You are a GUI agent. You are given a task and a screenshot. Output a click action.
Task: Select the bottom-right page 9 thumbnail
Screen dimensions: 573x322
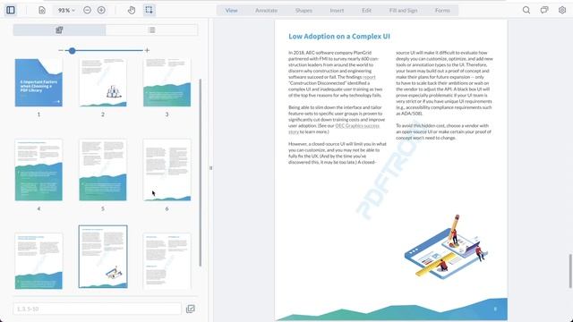click(167, 261)
